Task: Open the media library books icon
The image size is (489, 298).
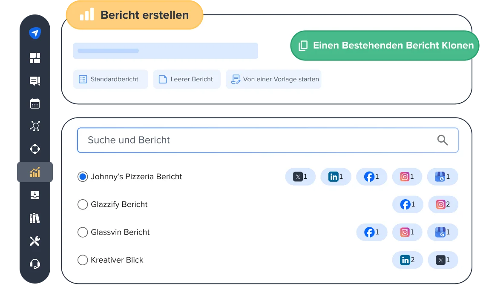Action: (x=35, y=218)
